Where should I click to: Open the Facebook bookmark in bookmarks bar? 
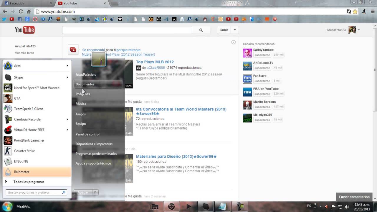coord(20,19)
